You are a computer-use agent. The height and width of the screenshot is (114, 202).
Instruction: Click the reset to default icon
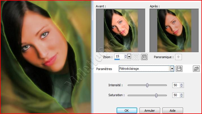click(x=196, y=69)
